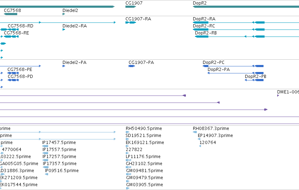Select EST SD19521.5prime

click(x=143, y=136)
